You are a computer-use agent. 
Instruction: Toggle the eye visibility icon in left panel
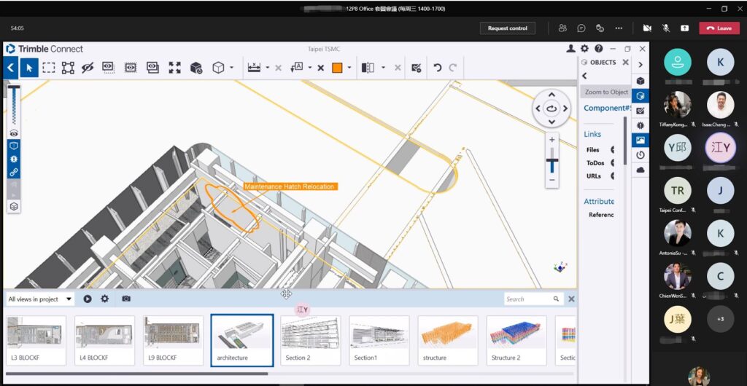point(14,133)
